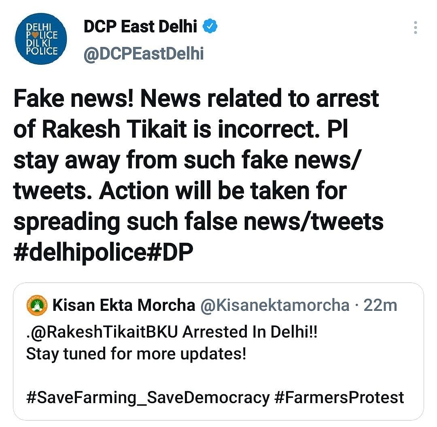Click the #delhipolice hashtag
Screen dimensions: 437x427
point(81,251)
